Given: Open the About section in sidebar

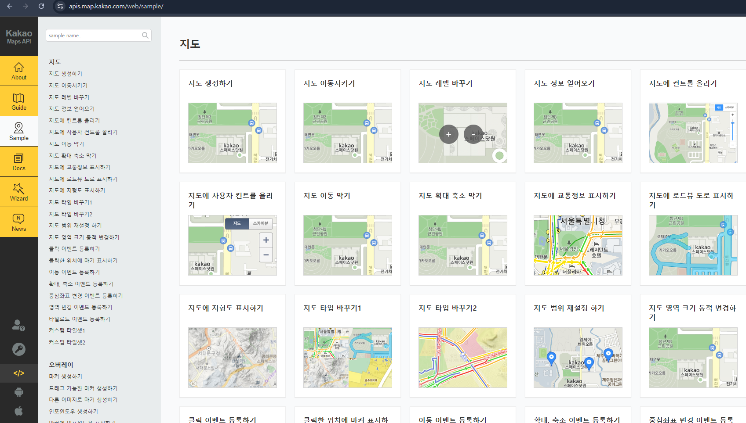Looking at the screenshot, I should [19, 71].
